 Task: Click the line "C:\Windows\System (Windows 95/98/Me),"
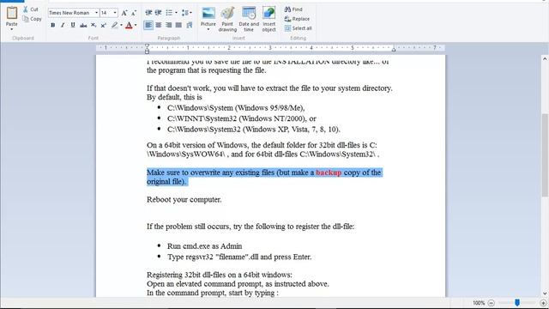click(x=236, y=108)
